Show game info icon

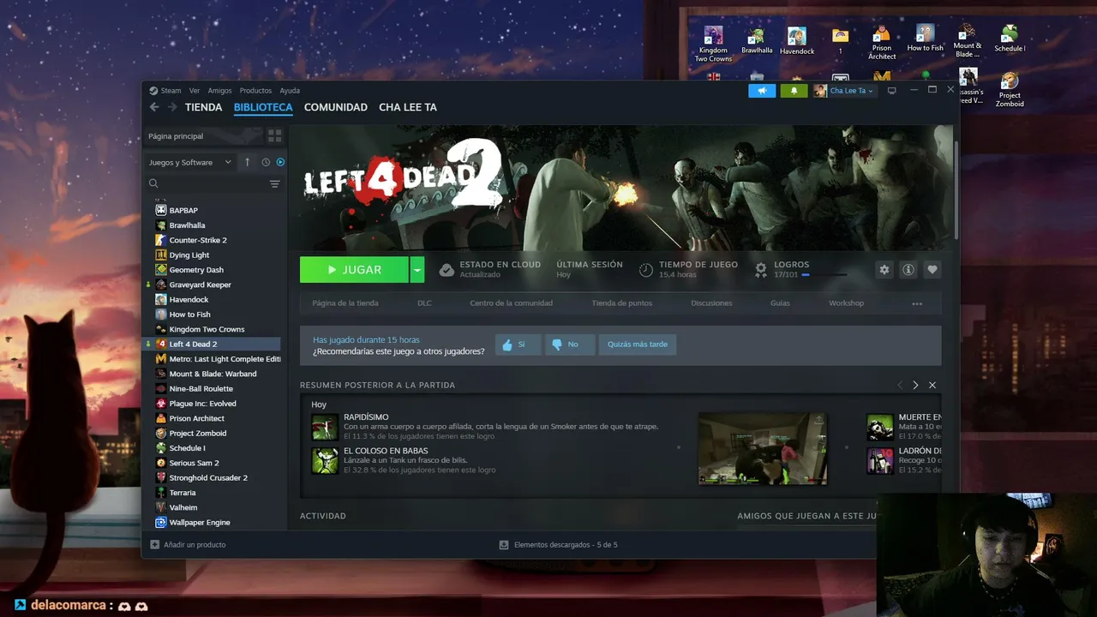pos(908,269)
